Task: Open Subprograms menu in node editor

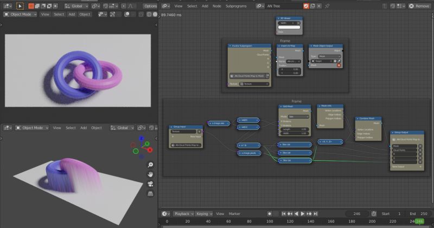Action: (x=236, y=6)
